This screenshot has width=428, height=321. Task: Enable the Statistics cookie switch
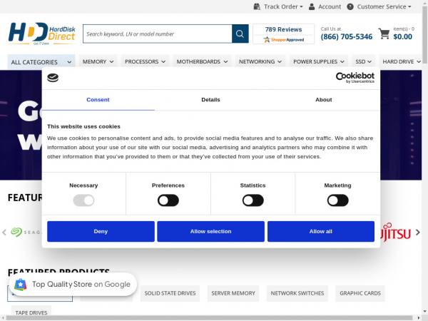[x=253, y=200]
